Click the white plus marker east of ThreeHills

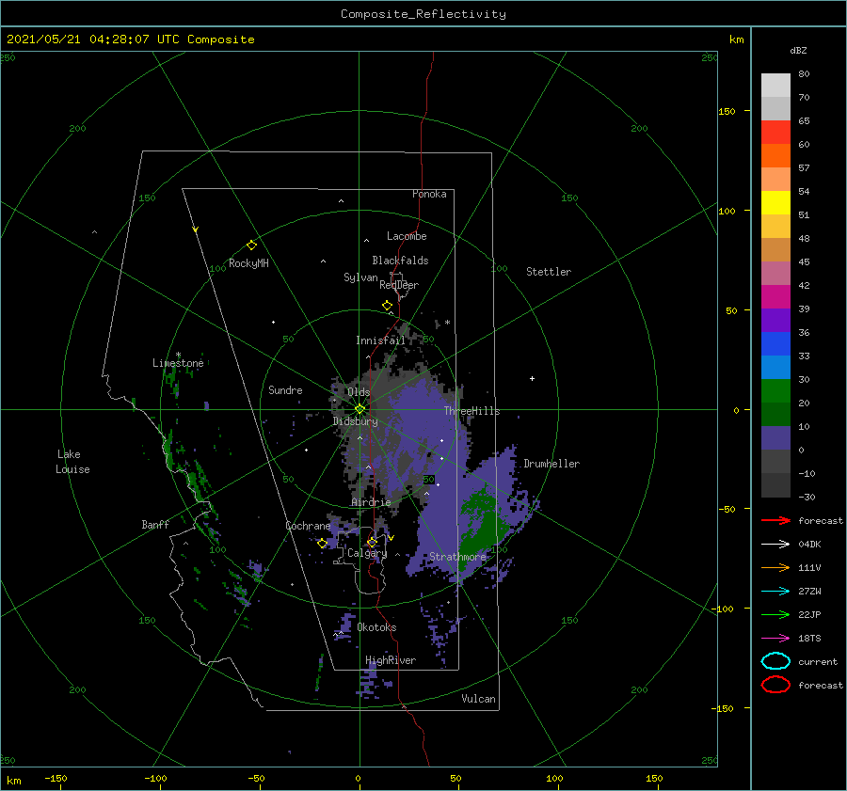(x=532, y=378)
